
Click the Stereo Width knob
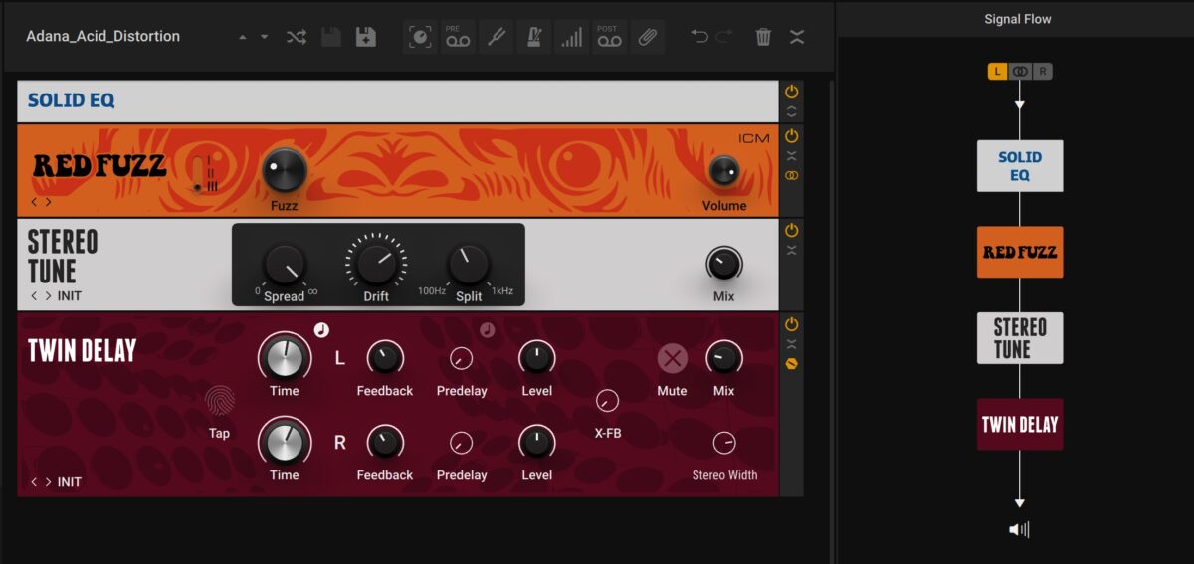(x=723, y=444)
